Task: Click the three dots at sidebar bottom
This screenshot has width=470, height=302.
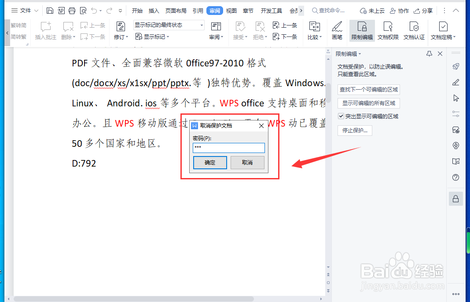Action: (455, 294)
